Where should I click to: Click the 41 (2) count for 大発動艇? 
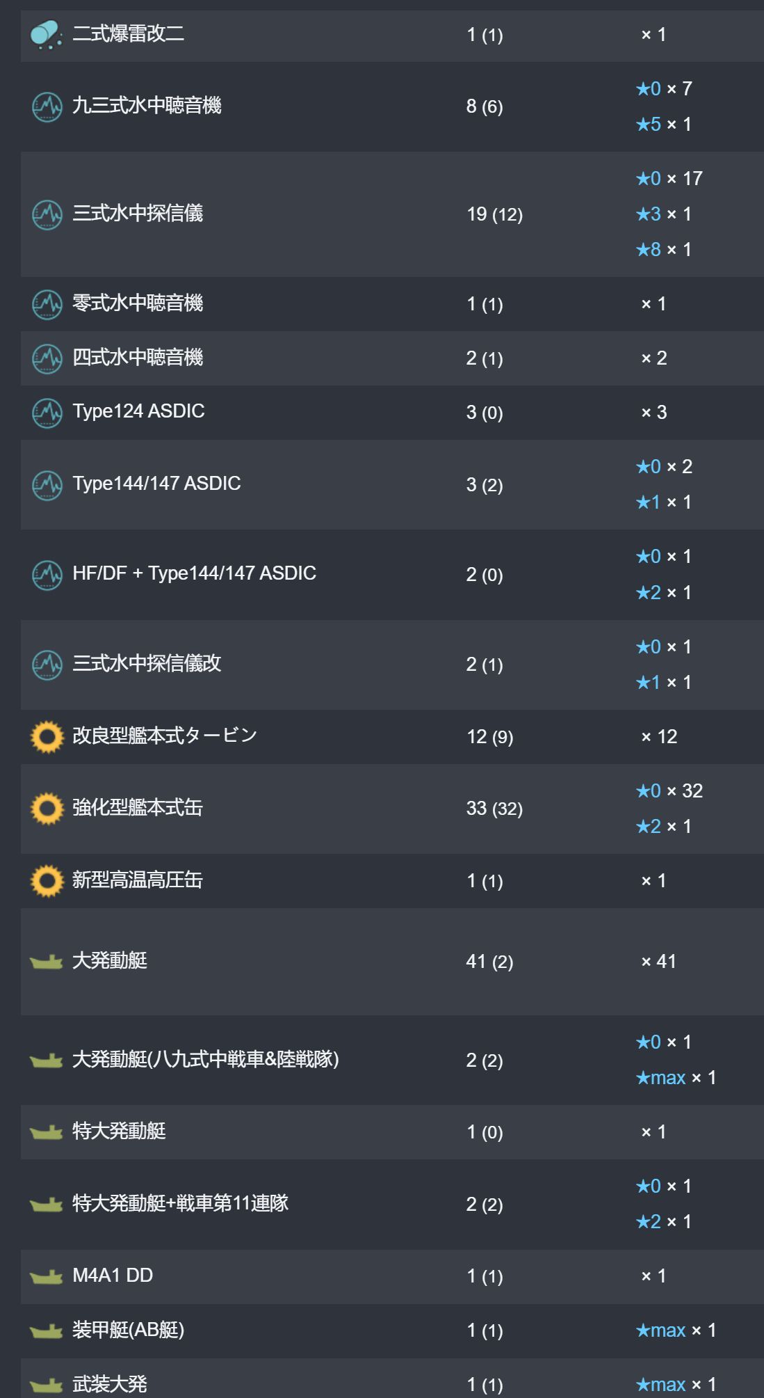coord(489,962)
